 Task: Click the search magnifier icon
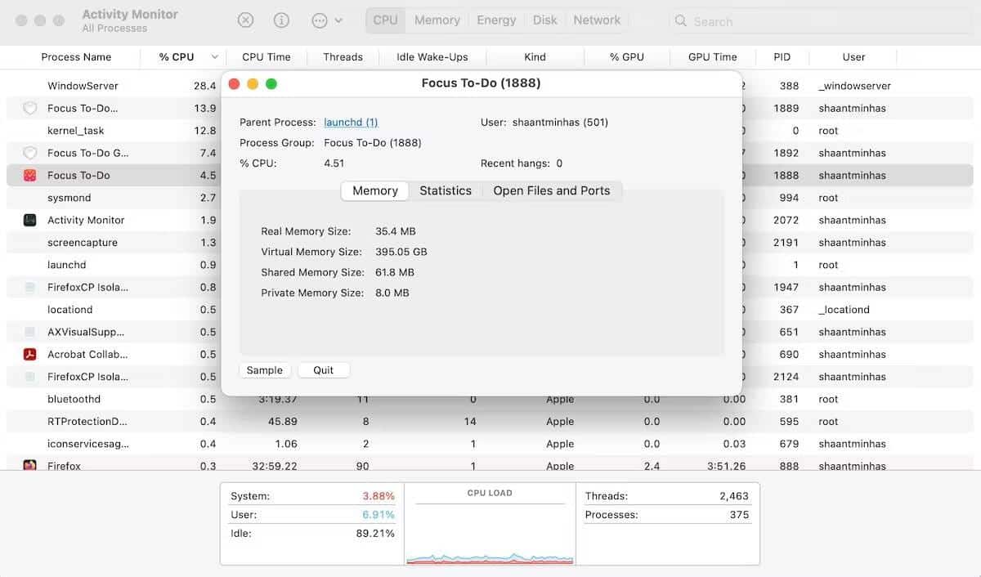pos(681,21)
